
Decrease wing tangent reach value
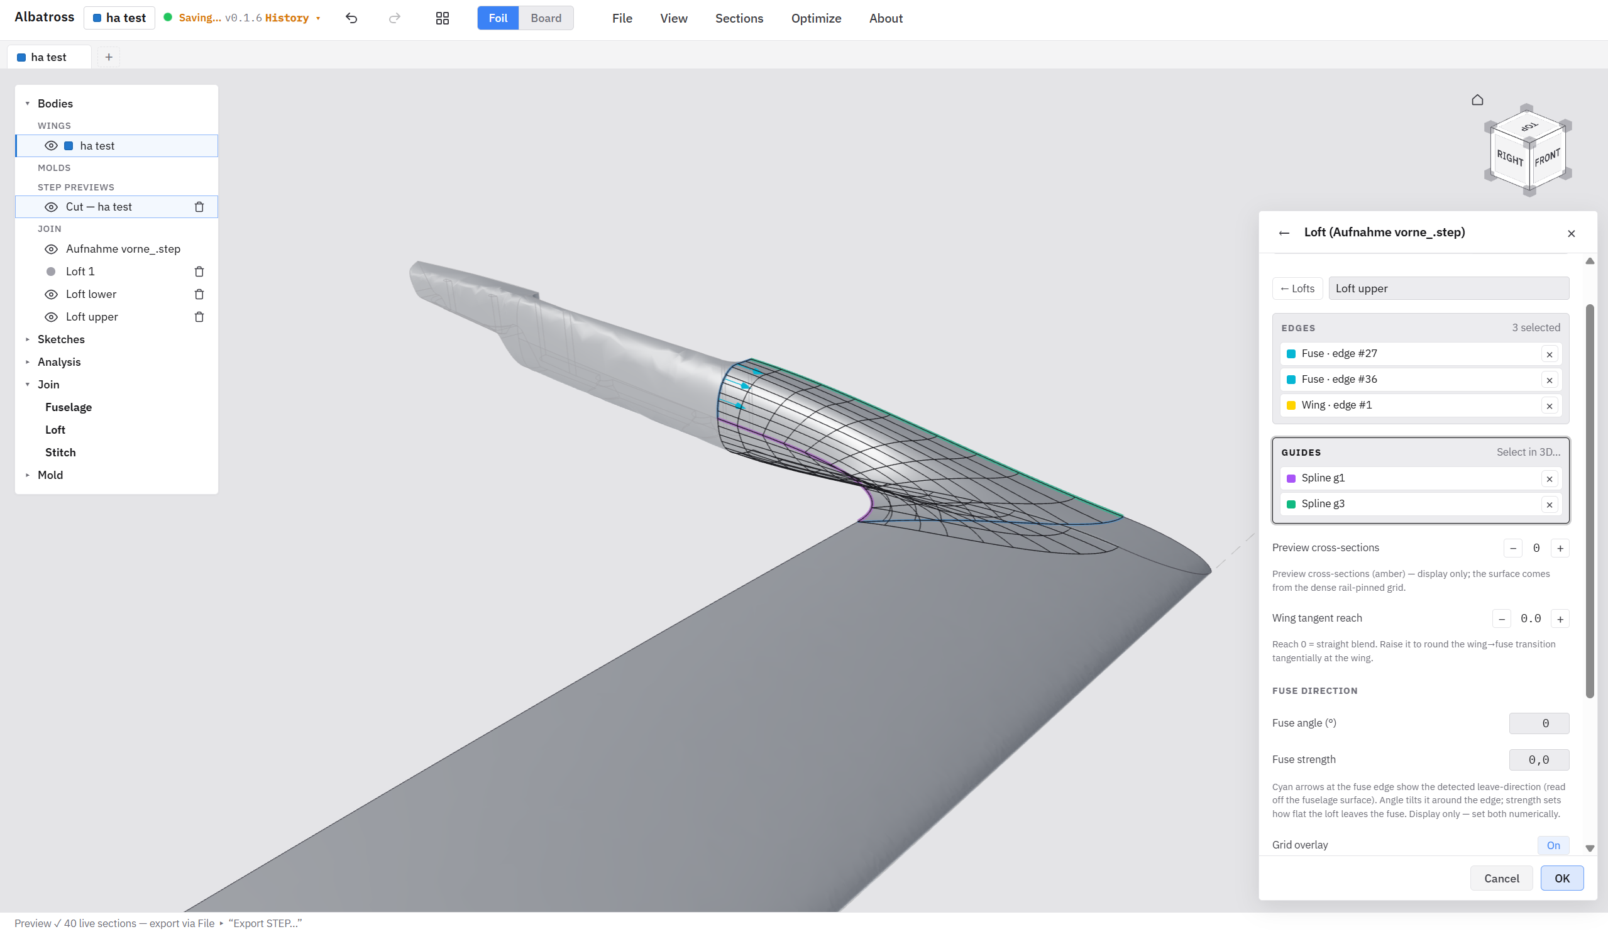click(1501, 619)
